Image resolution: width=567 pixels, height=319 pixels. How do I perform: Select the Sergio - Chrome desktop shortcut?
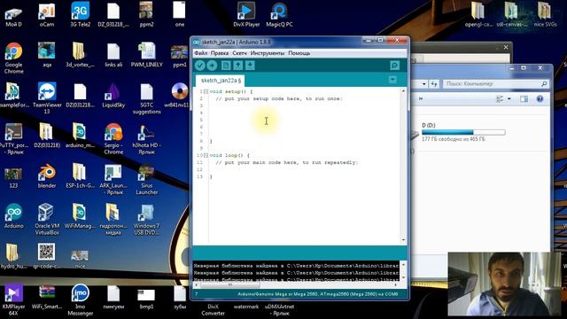point(113,139)
